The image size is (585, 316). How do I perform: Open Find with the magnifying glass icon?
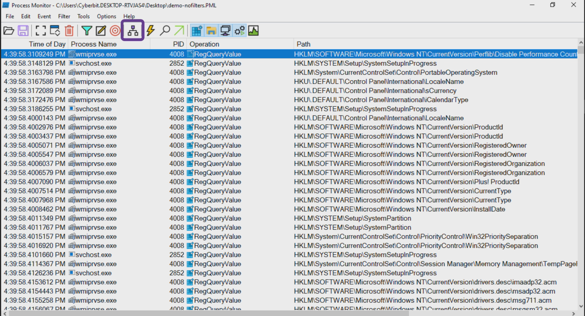point(165,31)
